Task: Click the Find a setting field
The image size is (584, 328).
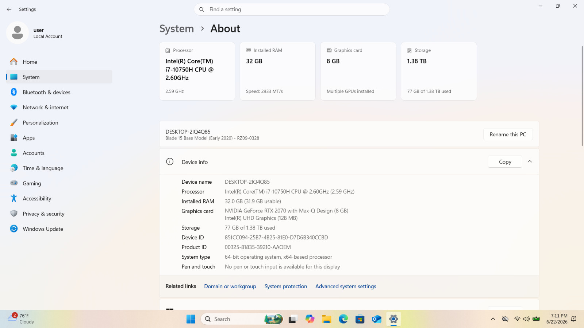Action: [292, 9]
